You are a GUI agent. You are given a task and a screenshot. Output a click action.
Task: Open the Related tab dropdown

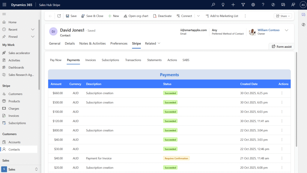pos(153,43)
